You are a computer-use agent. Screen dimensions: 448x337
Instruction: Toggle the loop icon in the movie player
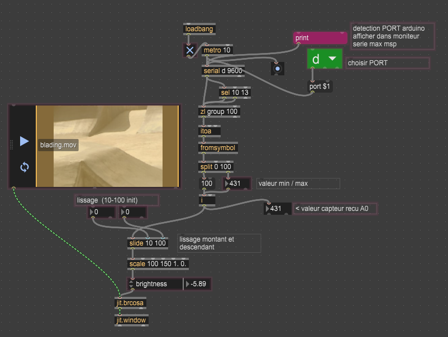point(24,167)
